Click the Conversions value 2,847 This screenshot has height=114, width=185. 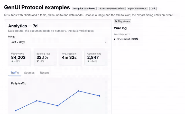click(93, 57)
